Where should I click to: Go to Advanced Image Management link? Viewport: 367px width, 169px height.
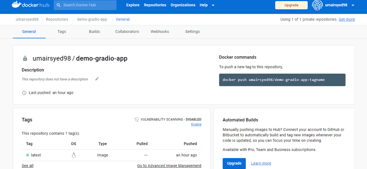[x=169, y=166]
